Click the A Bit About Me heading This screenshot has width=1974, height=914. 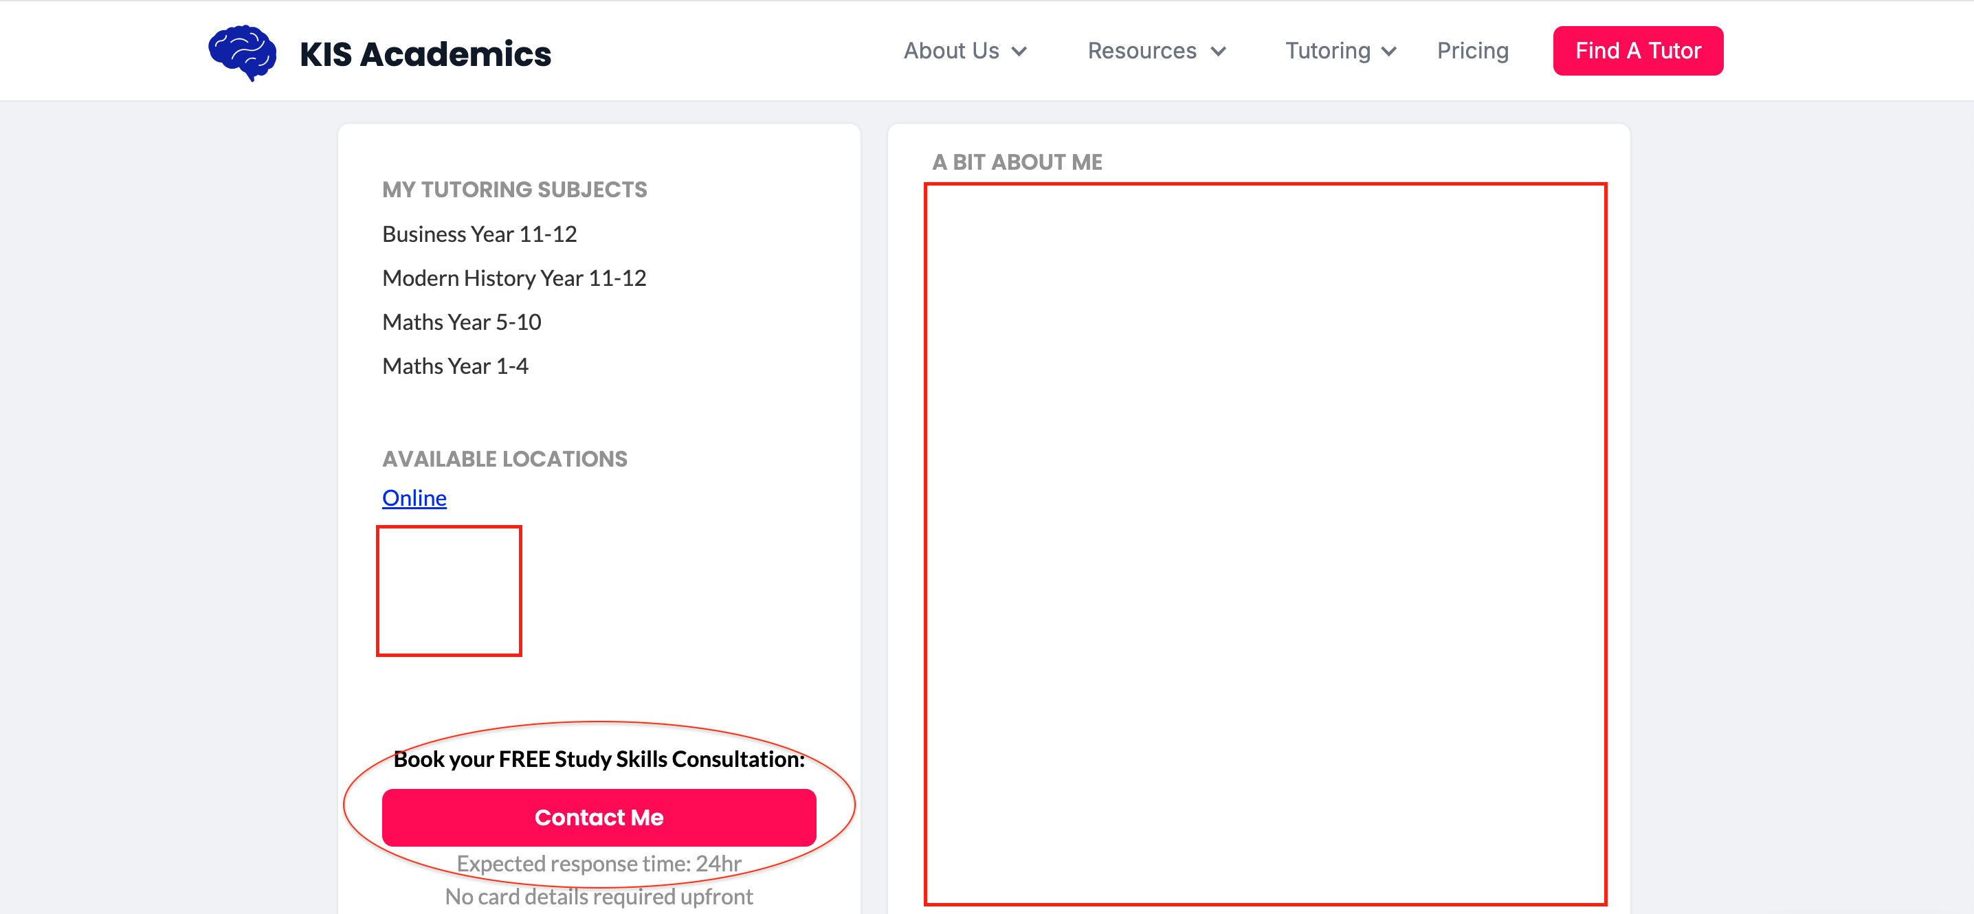[x=1017, y=162]
